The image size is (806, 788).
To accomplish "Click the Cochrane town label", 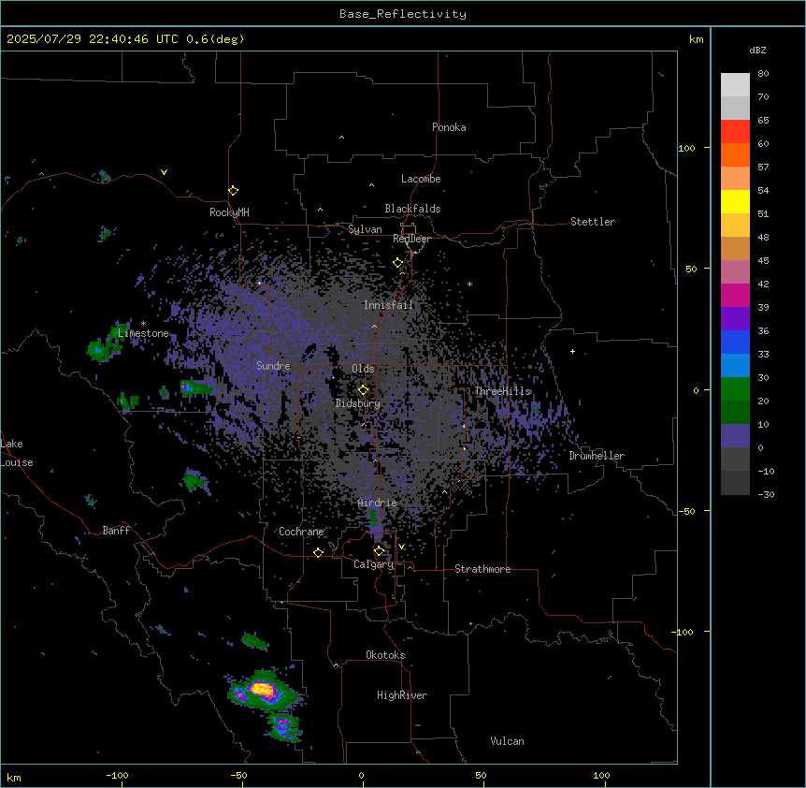I will 301,532.
